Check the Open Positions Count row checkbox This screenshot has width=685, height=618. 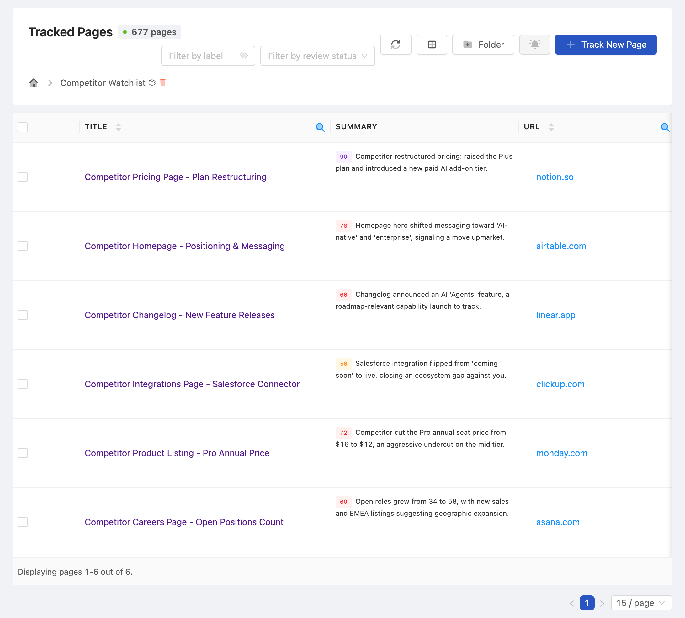pos(22,522)
